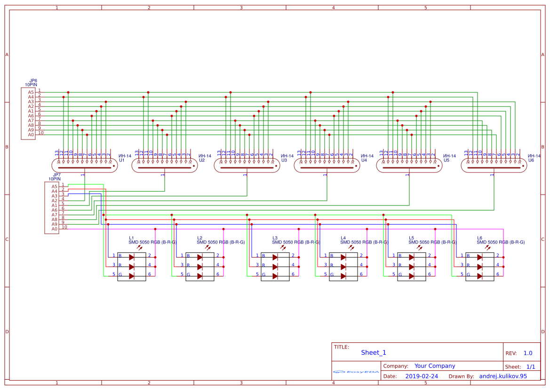Screen dimensions: 550x390
Task: Select the ИН-14 U3 label
Action: pos(287,158)
